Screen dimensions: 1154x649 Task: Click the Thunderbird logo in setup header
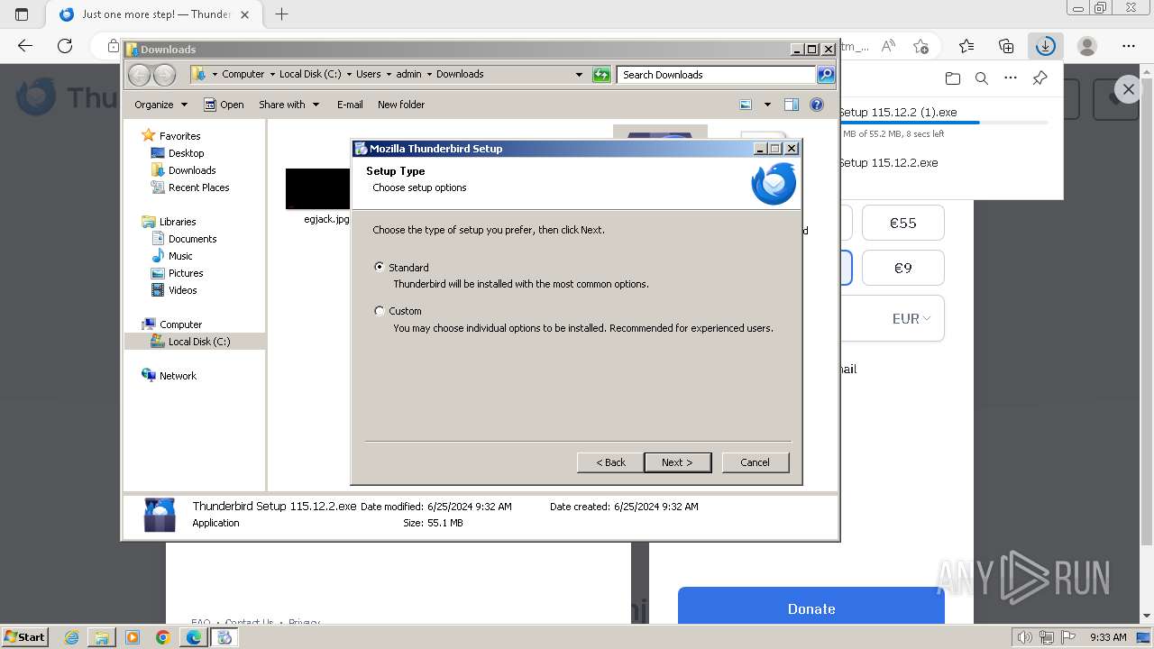(x=774, y=183)
